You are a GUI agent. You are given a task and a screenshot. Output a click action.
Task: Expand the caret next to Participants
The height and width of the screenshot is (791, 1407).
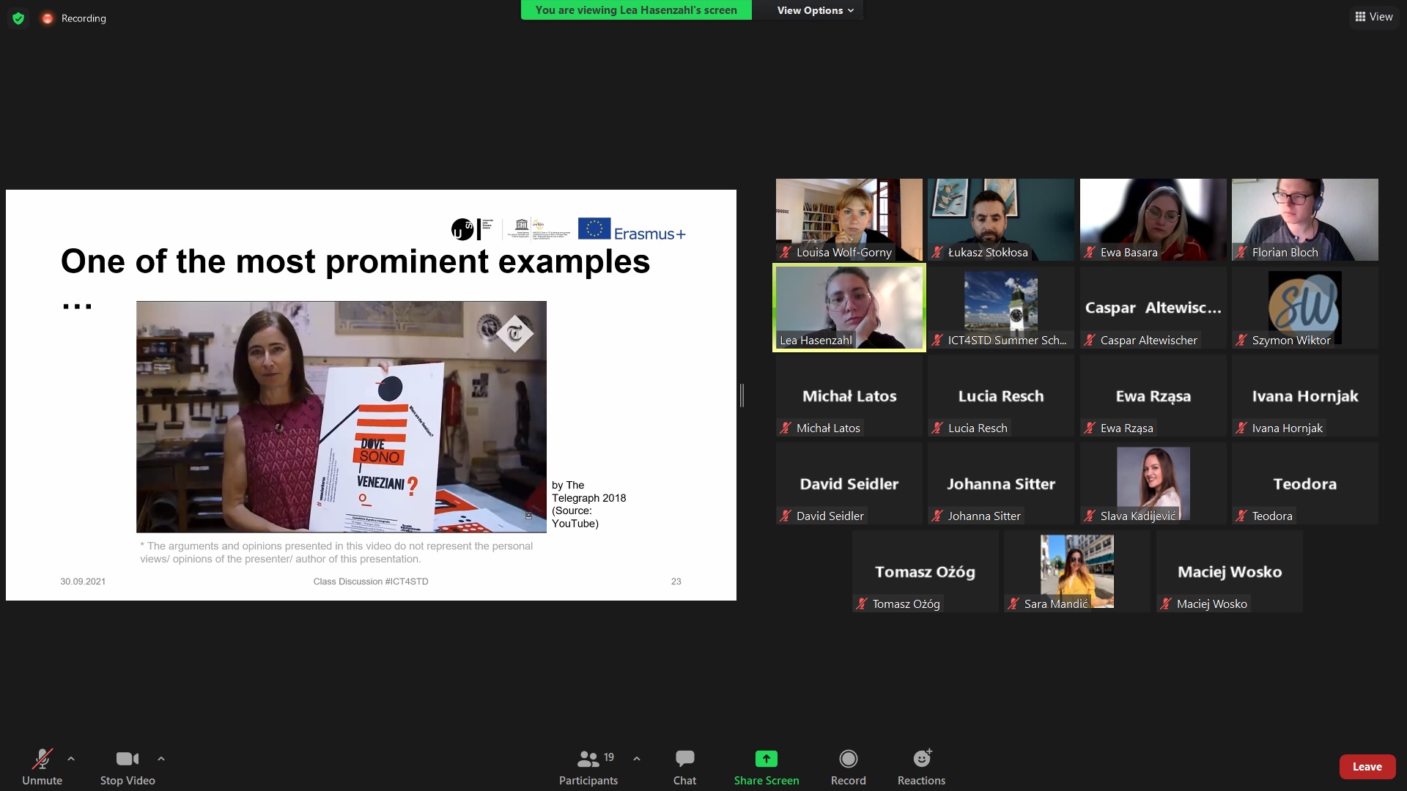click(637, 759)
